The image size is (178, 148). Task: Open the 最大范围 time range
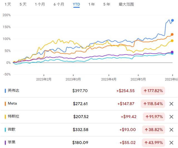(x=126, y=4)
